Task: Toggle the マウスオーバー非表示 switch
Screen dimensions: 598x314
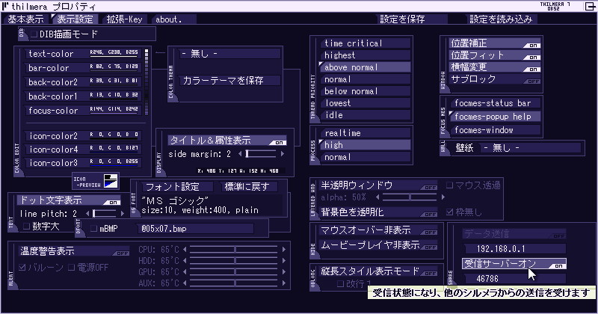Action: pyautogui.click(x=378, y=230)
